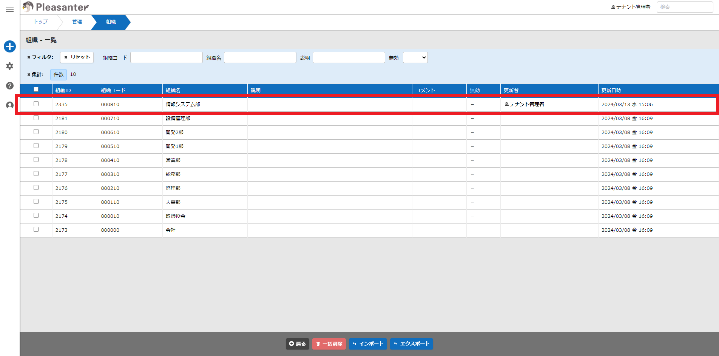Check the row for 会社
Image resolution: width=719 pixels, height=356 pixels.
point(36,229)
